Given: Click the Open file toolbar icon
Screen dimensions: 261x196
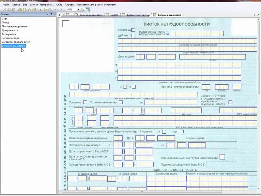Looking at the screenshot, I should pos(5,10).
